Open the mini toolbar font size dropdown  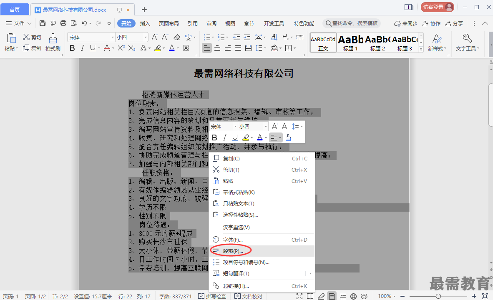pos(266,127)
